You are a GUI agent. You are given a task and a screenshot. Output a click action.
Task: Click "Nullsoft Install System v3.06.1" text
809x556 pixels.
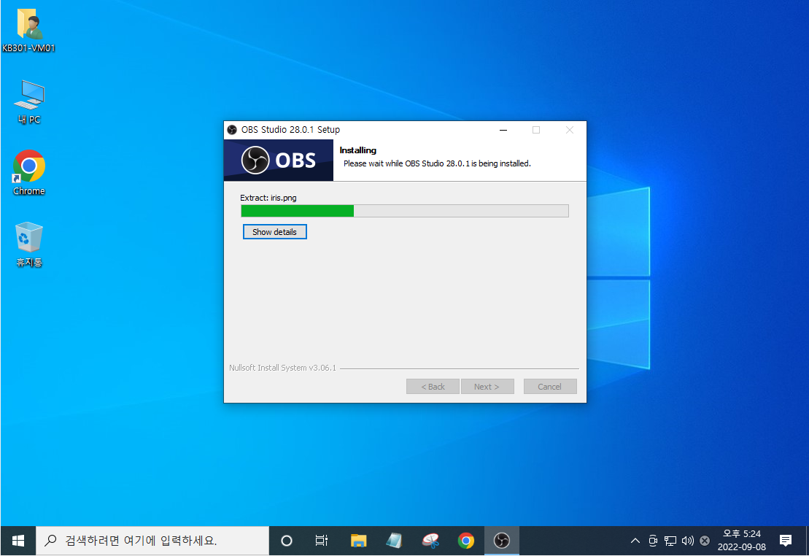coord(283,368)
